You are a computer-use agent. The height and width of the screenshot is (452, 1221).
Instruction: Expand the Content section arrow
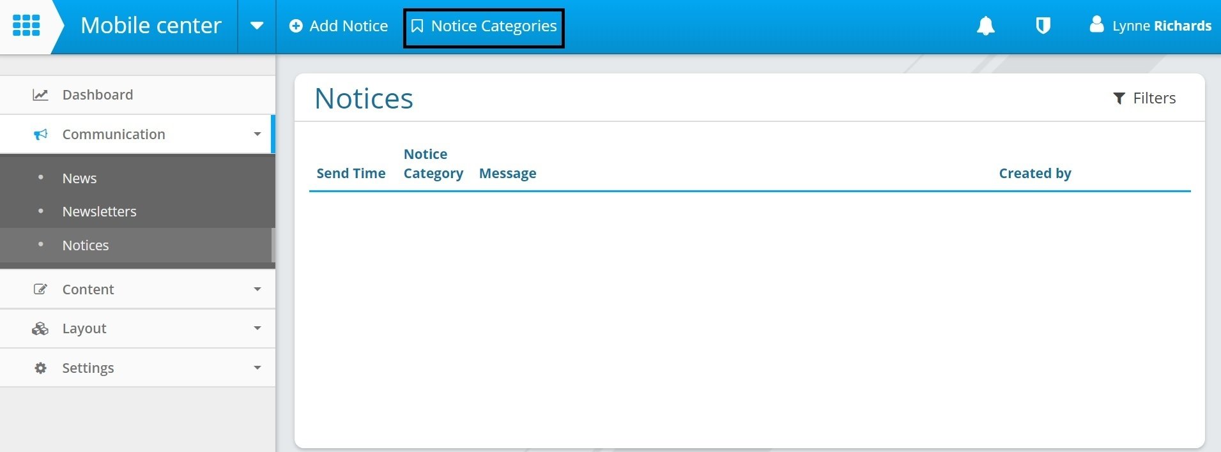[257, 289]
